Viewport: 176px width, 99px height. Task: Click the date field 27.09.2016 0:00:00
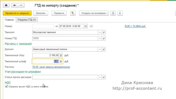(71, 26)
